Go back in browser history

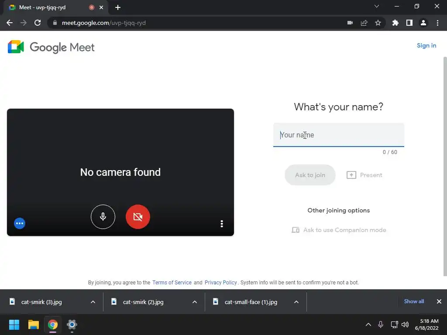(x=10, y=23)
